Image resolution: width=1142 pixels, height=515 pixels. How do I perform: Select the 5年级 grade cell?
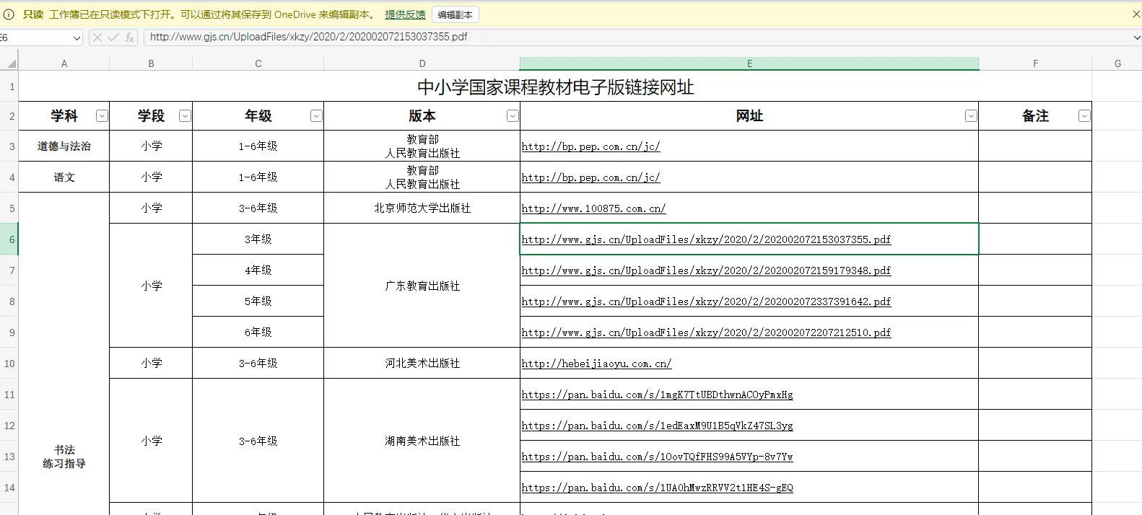pyautogui.click(x=258, y=301)
